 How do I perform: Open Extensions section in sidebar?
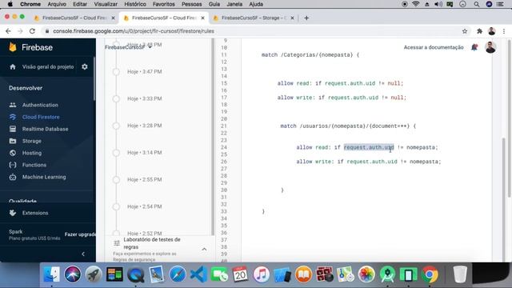pyautogui.click(x=35, y=213)
